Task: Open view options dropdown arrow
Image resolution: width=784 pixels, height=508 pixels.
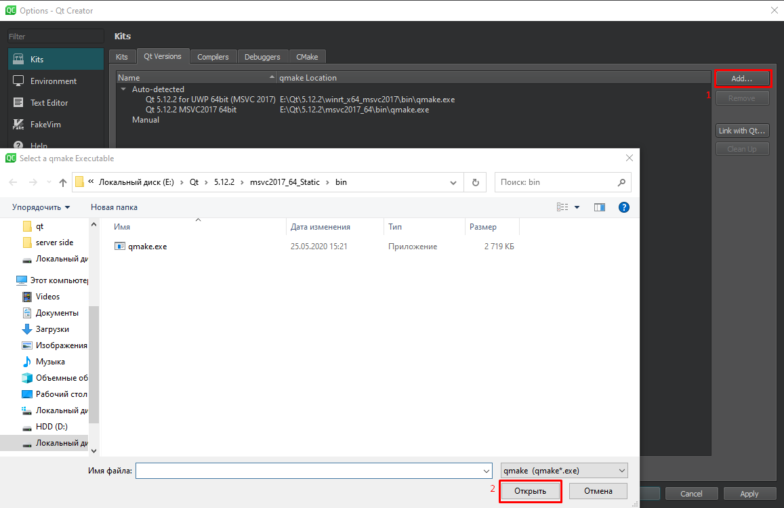Action: click(x=577, y=207)
